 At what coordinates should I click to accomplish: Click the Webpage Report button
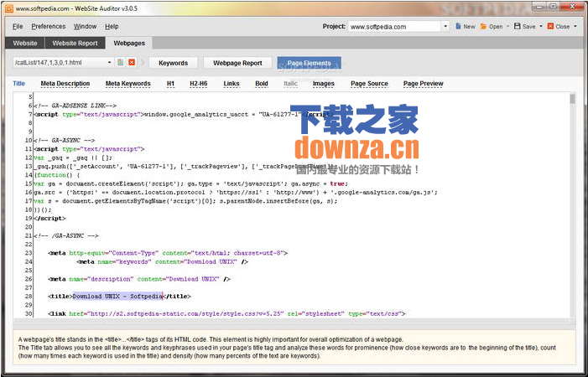pos(237,63)
